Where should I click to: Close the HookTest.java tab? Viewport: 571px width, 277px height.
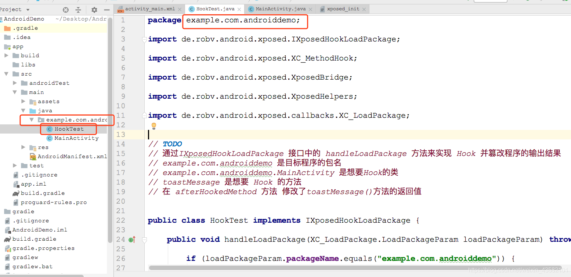click(x=239, y=9)
